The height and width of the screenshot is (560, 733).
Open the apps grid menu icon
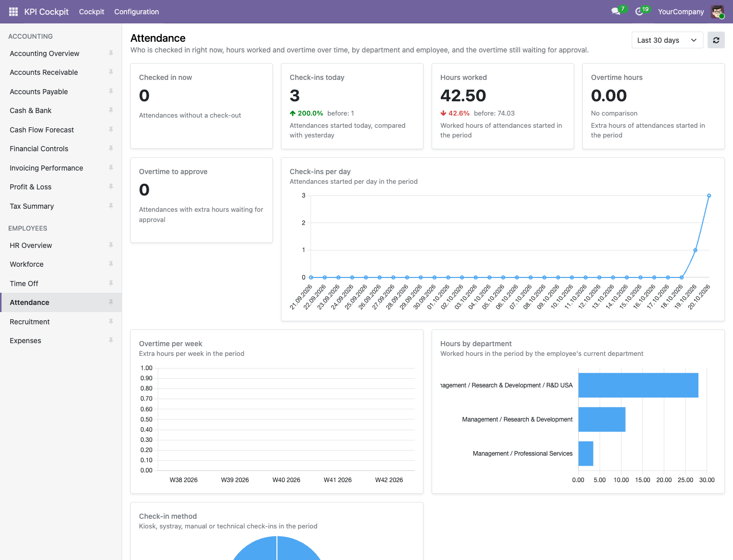(13, 12)
